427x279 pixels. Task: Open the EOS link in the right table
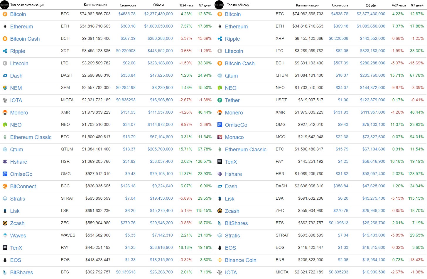click(230, 248)
